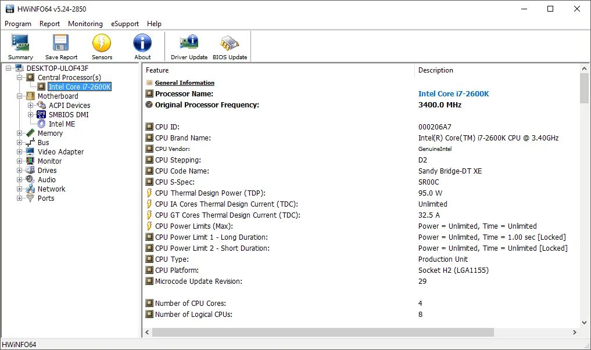Open the Summary toolbar icon
The image size is (591, 350).
pyautogui.click(x=20, y=42)
